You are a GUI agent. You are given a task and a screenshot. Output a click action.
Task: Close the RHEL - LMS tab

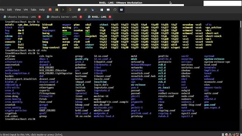pyautogui.click(x=110, y=17)
